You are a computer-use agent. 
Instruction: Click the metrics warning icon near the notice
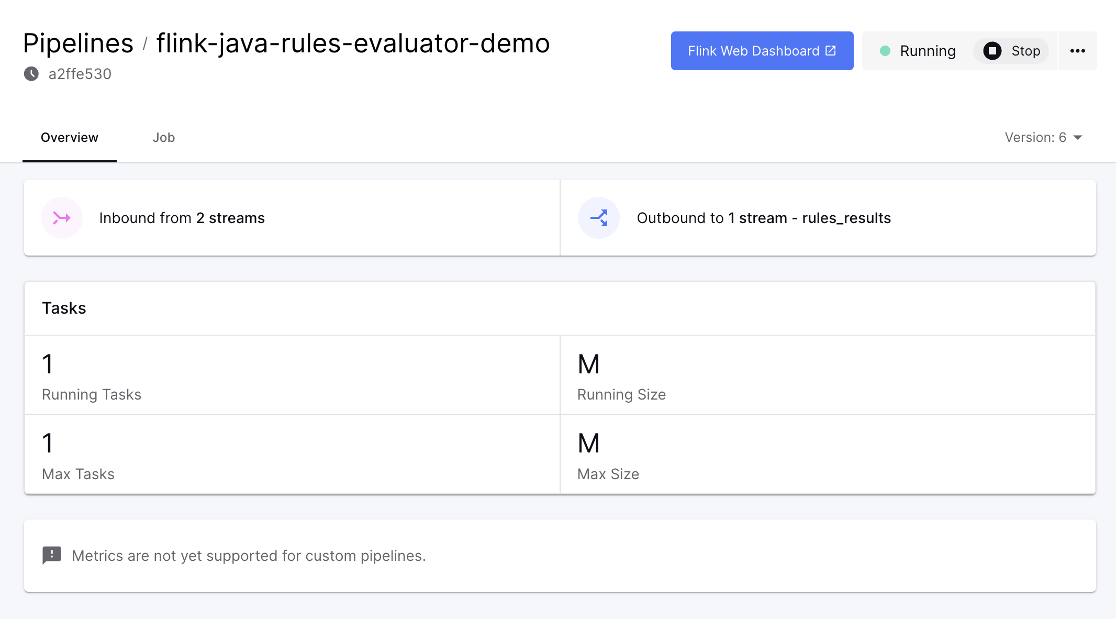[51, 556]
